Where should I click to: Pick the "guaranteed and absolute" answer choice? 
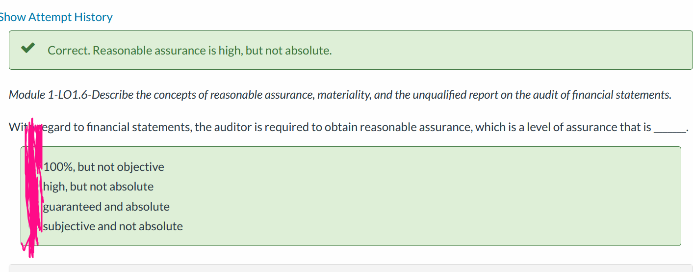106,207
